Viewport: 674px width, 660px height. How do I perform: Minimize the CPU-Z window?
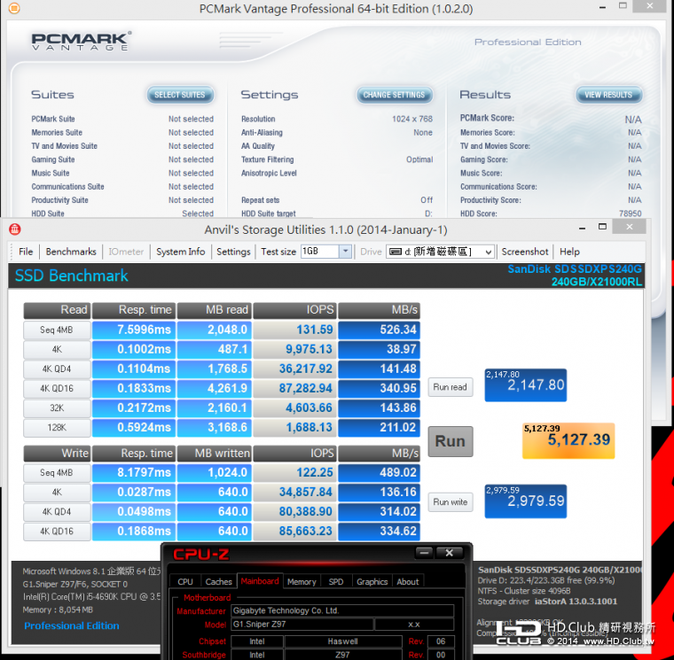pyautogui.click(x=424, y=553)
